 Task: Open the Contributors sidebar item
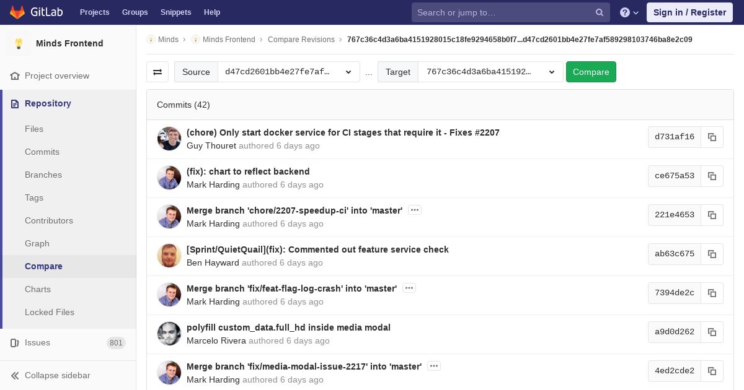coord(49,220)
